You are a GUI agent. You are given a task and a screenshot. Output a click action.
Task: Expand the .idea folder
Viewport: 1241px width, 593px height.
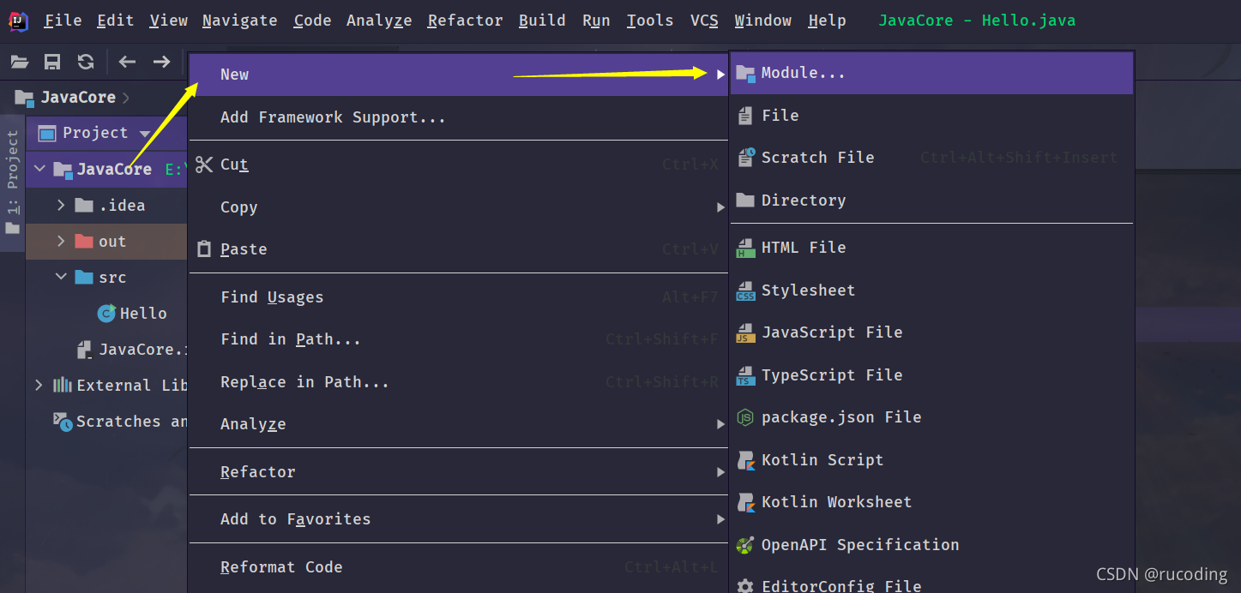(61, 206)
